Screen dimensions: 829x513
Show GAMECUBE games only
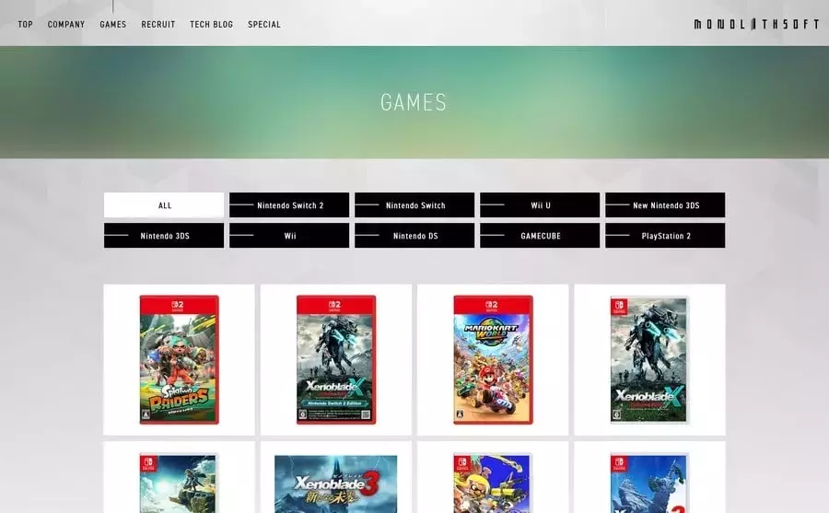coord(540,236)
